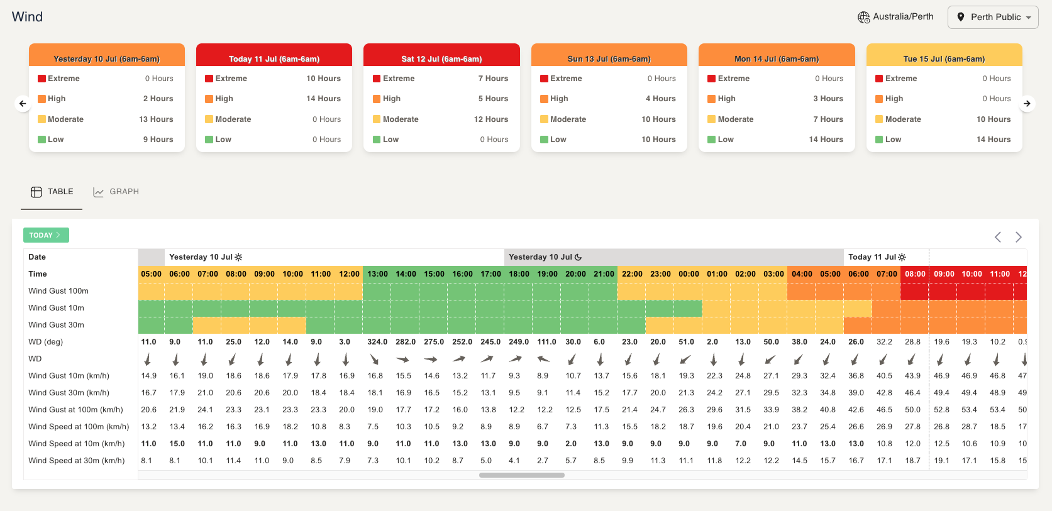1052x511 pixels.
Task: Click the Australia/Perth timezone label
Action: [x=903, y=17]
